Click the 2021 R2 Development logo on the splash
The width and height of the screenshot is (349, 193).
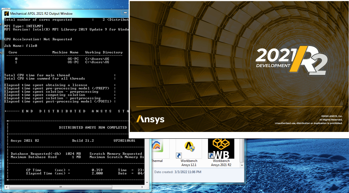292,60
